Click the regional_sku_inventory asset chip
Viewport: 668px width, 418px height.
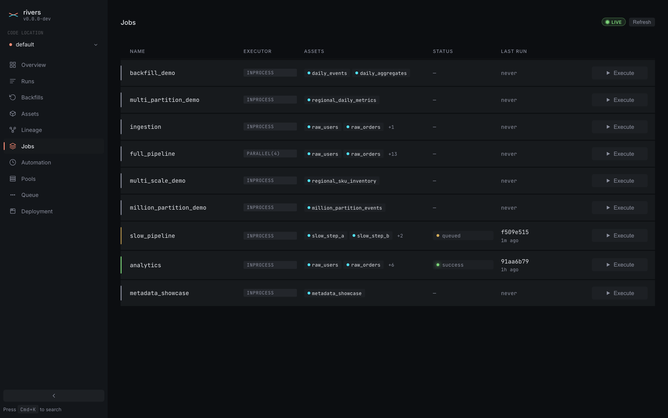point(342,181)
